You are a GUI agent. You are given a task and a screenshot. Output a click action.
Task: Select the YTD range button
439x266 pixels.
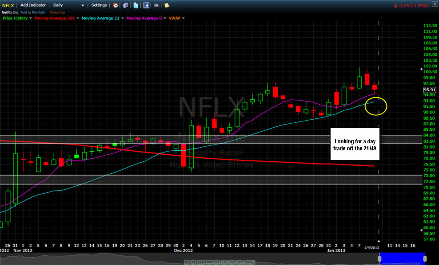pyautogui.click(x=201, y=262)
